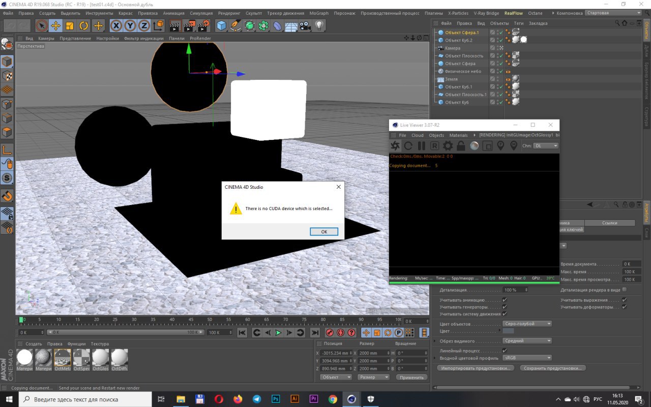Restart the Live Viewer render

[x=408, y=146]
